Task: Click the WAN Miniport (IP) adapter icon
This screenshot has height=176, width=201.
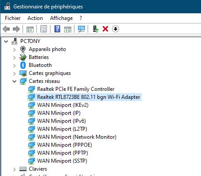Action: (x=31, y=113)
